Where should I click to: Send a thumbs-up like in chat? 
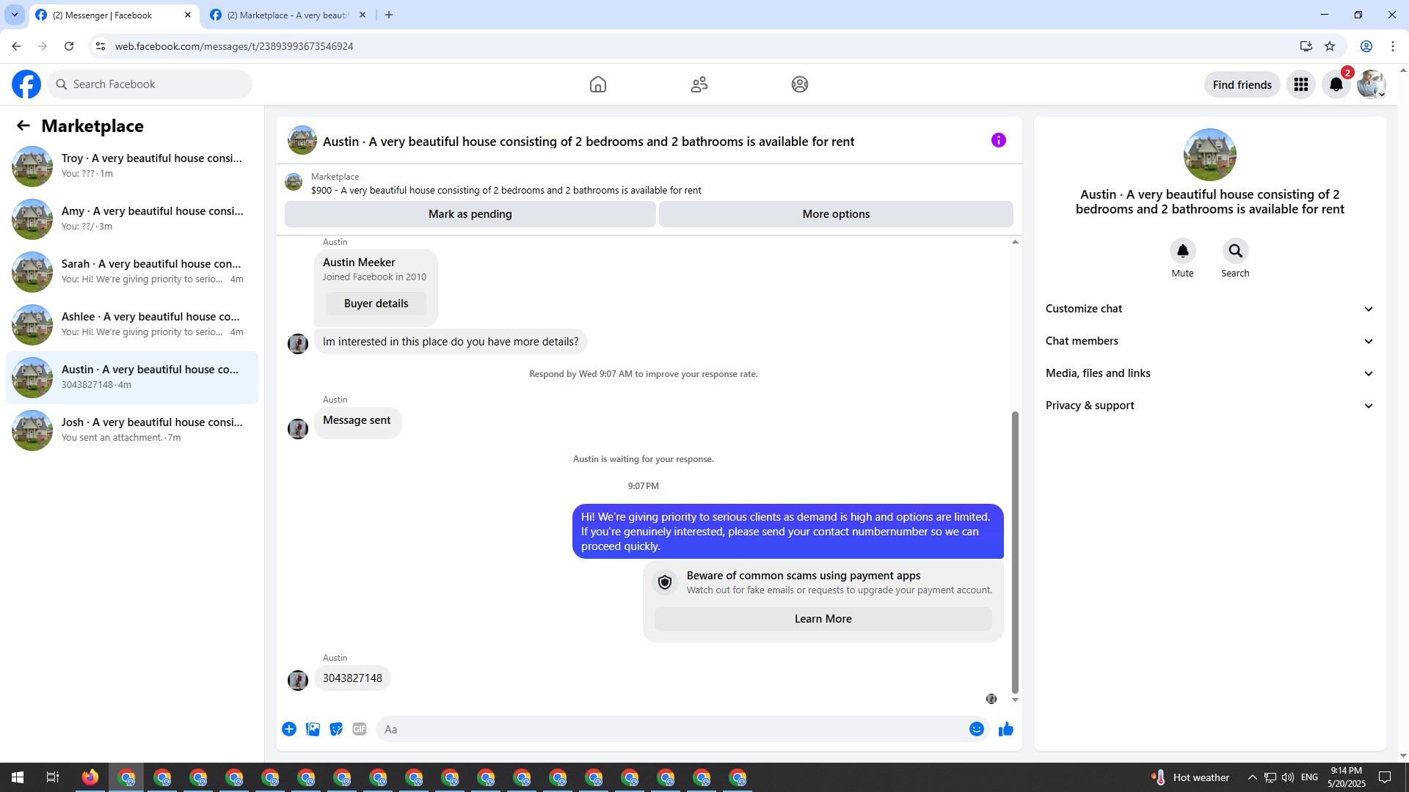point(1005,729)
